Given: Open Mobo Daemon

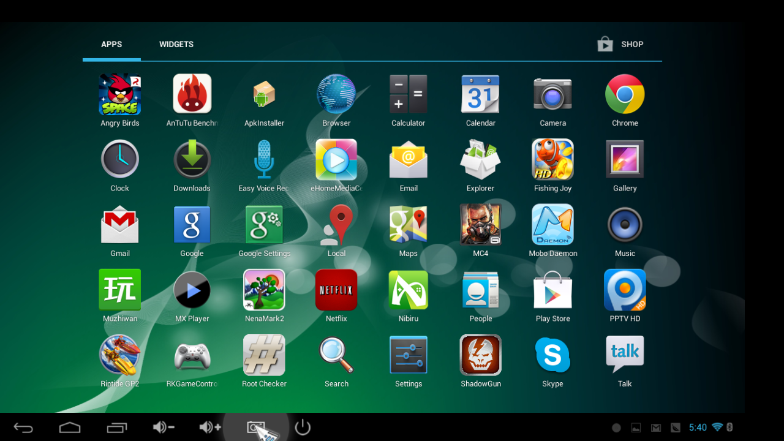Looking at the screenshot, I should point(552,225).
